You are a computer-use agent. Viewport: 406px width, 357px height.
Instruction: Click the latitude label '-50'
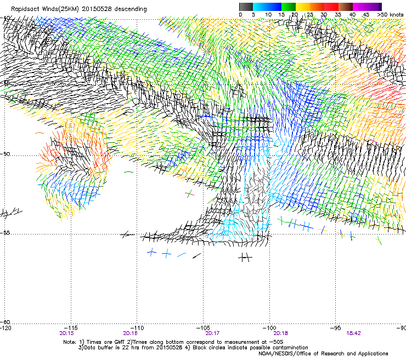[x=5, y=154]
